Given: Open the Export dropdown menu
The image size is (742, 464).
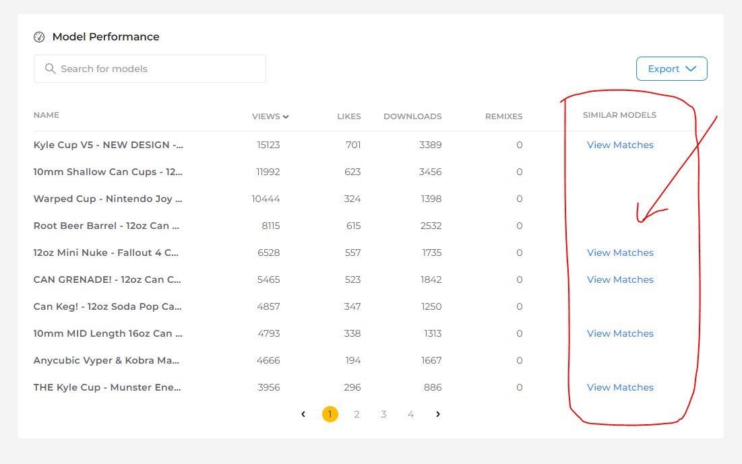Looking at the screenshot, I should tap(671, 68).
